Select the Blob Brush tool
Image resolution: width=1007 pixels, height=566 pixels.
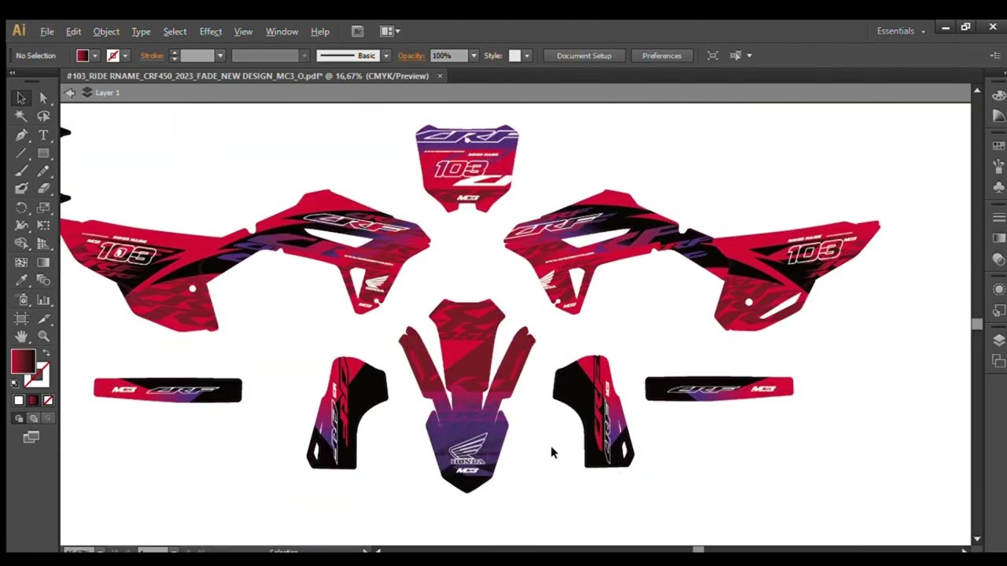21,189
